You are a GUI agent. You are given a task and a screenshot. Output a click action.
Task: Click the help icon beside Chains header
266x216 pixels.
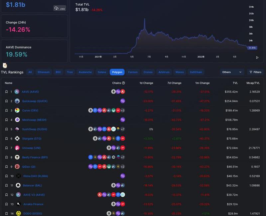pos(124,83)
